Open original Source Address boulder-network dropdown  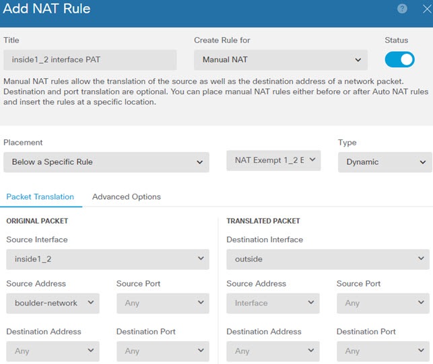pyautogui.click(x=53, y=303)
